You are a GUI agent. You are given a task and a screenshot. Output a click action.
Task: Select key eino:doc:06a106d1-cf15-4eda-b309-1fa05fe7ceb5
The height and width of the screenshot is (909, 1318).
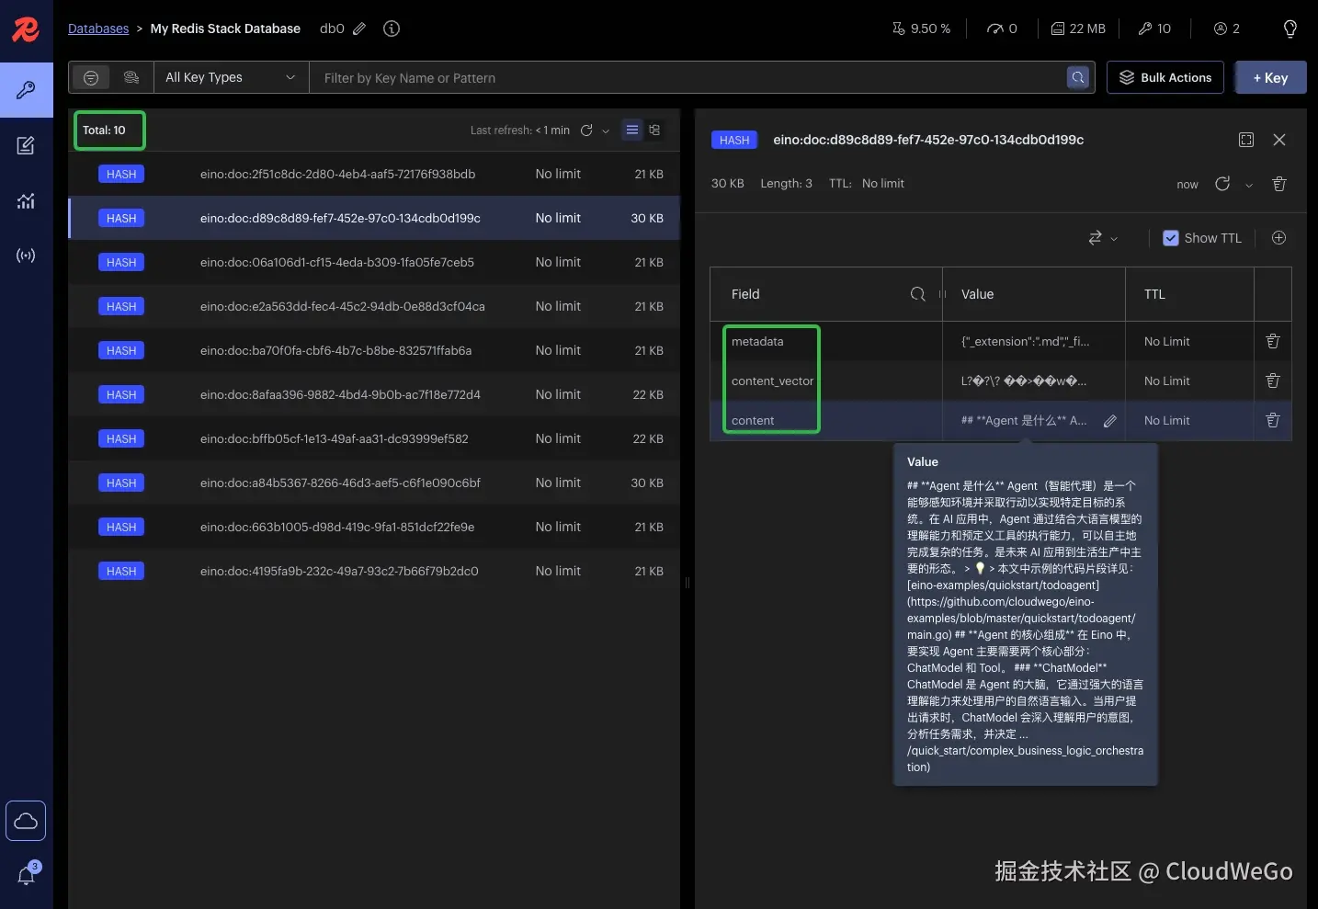pyautogui.click(x=374, y=262)
